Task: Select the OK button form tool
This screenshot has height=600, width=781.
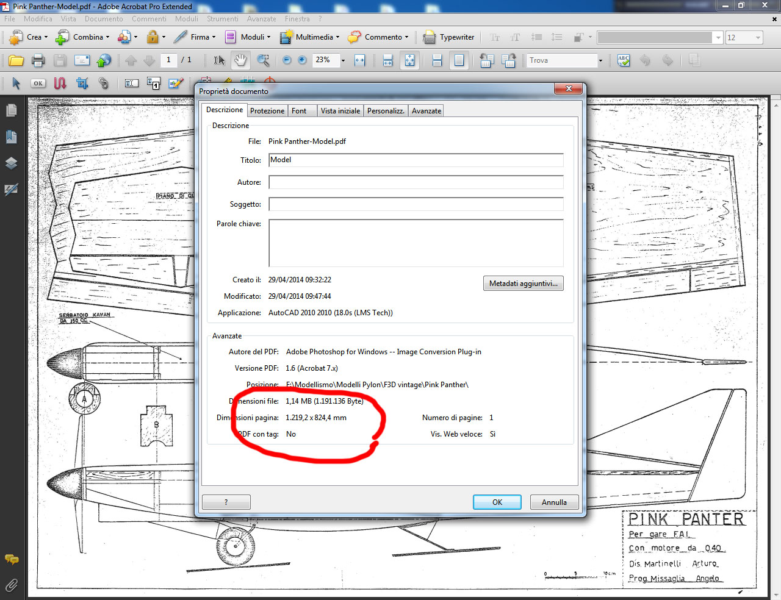Action: (38, 83)
